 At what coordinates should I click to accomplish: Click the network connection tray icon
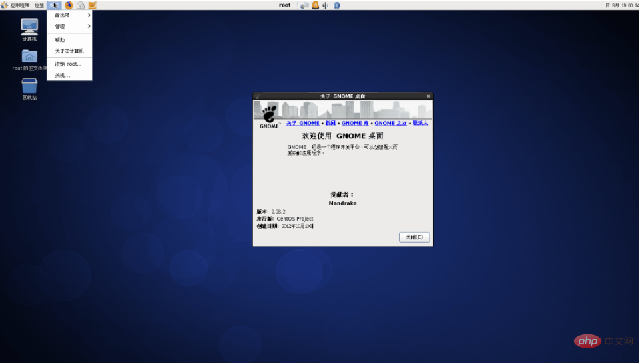[x=304, y=5]
